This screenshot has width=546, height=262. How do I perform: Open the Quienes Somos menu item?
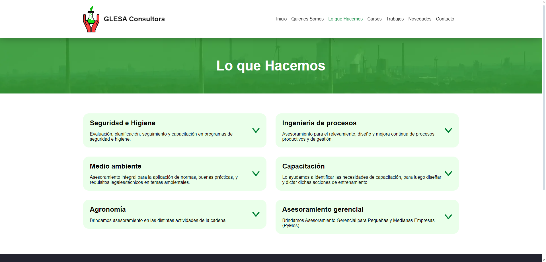pos(307,19)
